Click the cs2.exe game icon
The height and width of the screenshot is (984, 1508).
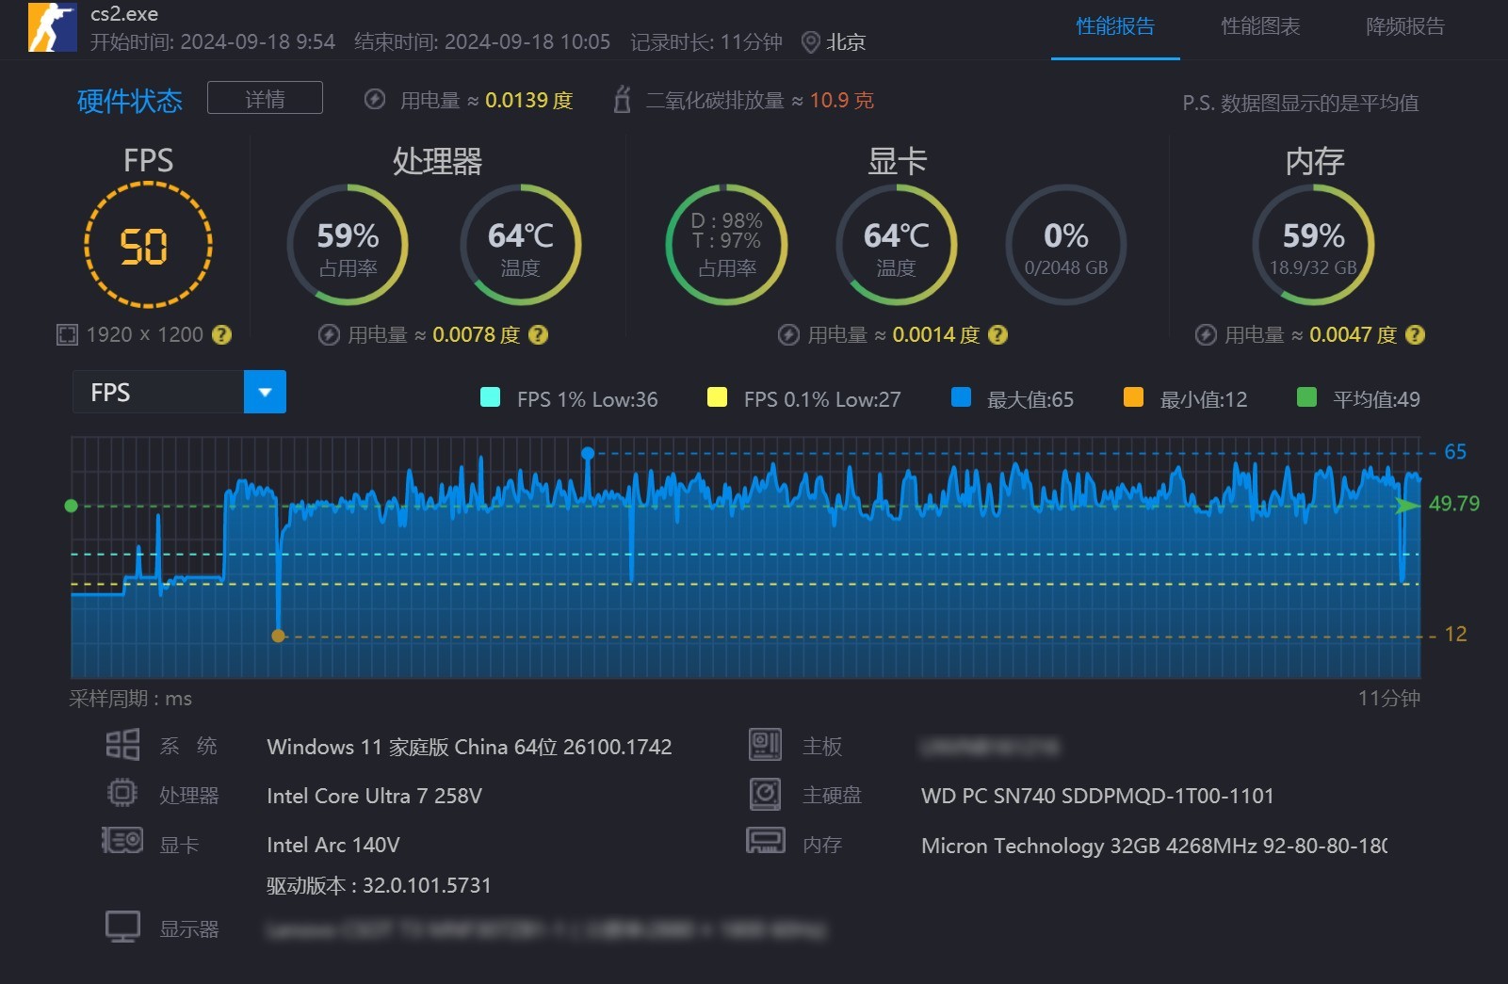click(54, 28)
